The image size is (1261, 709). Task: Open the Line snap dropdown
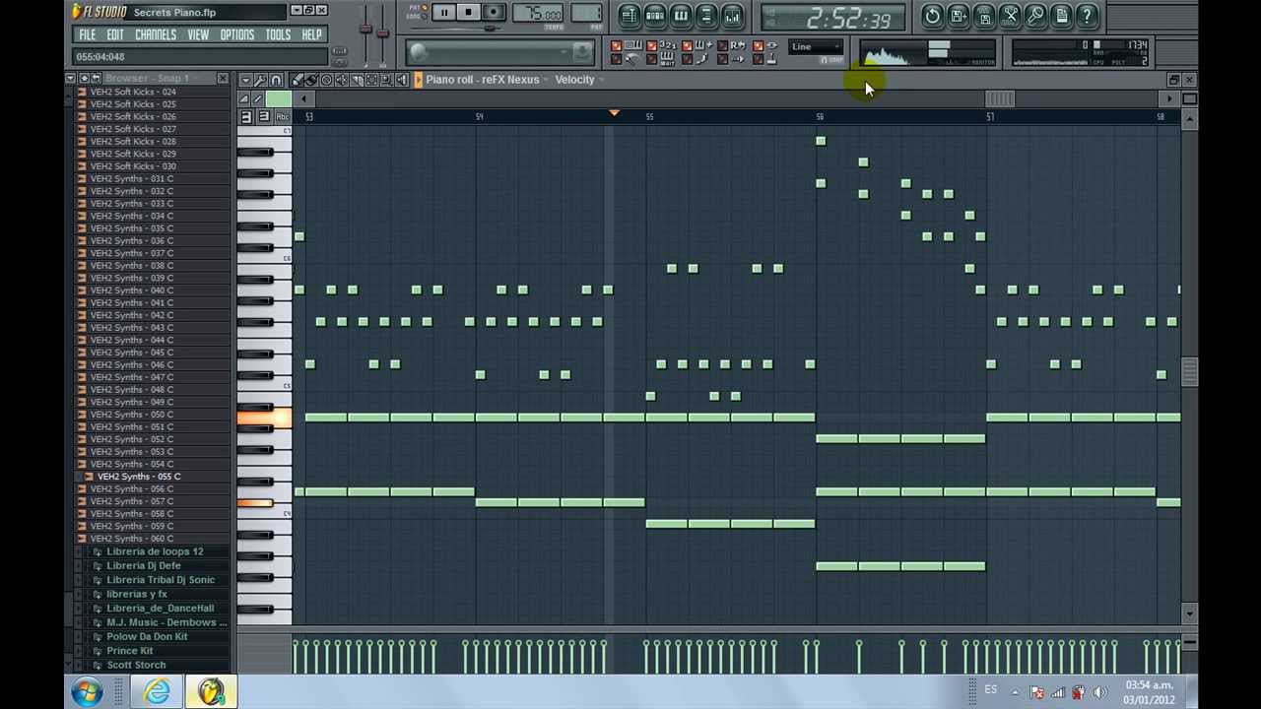816,46
